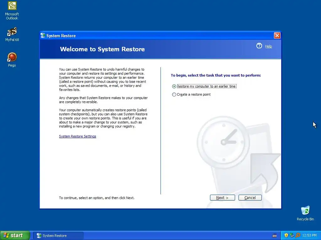Screen dimensions: 321x240
Task: Click the taskbar clock showing 12:53 PM
Action: [x=309, y=236]
